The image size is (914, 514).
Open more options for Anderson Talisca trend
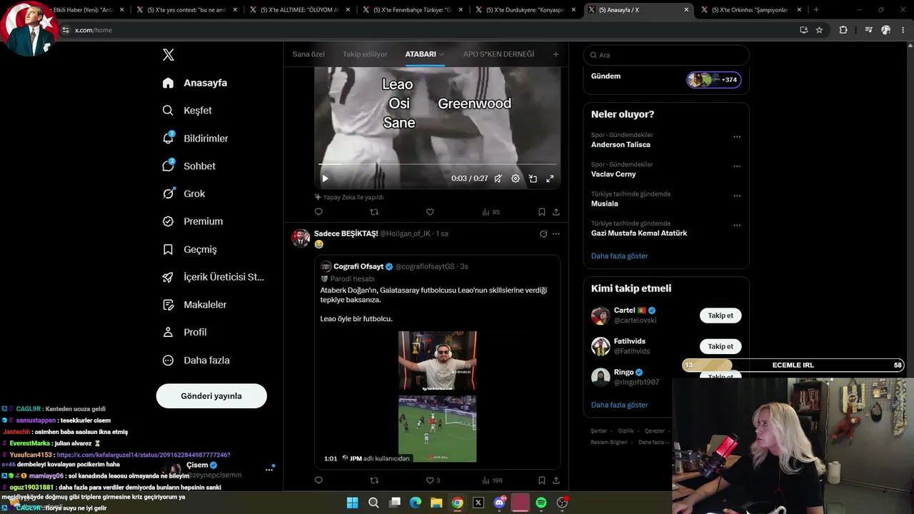coord(737,136)
